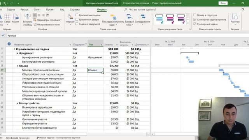Switch to the Вид ribbon tab
This screenshot has width=249, height=140.
point(62,9)
